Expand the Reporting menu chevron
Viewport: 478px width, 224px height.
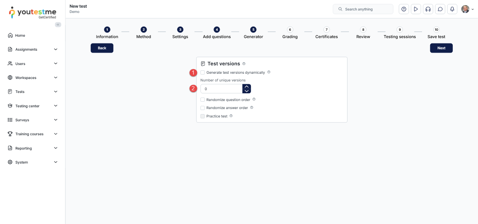(x=56, y=148)
